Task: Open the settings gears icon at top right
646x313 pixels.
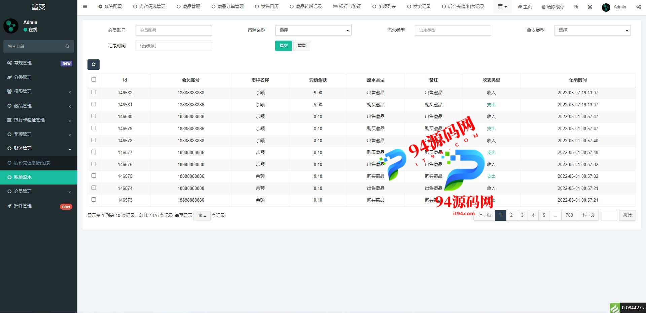Action: pyautogui.click(x=638, y=7)
